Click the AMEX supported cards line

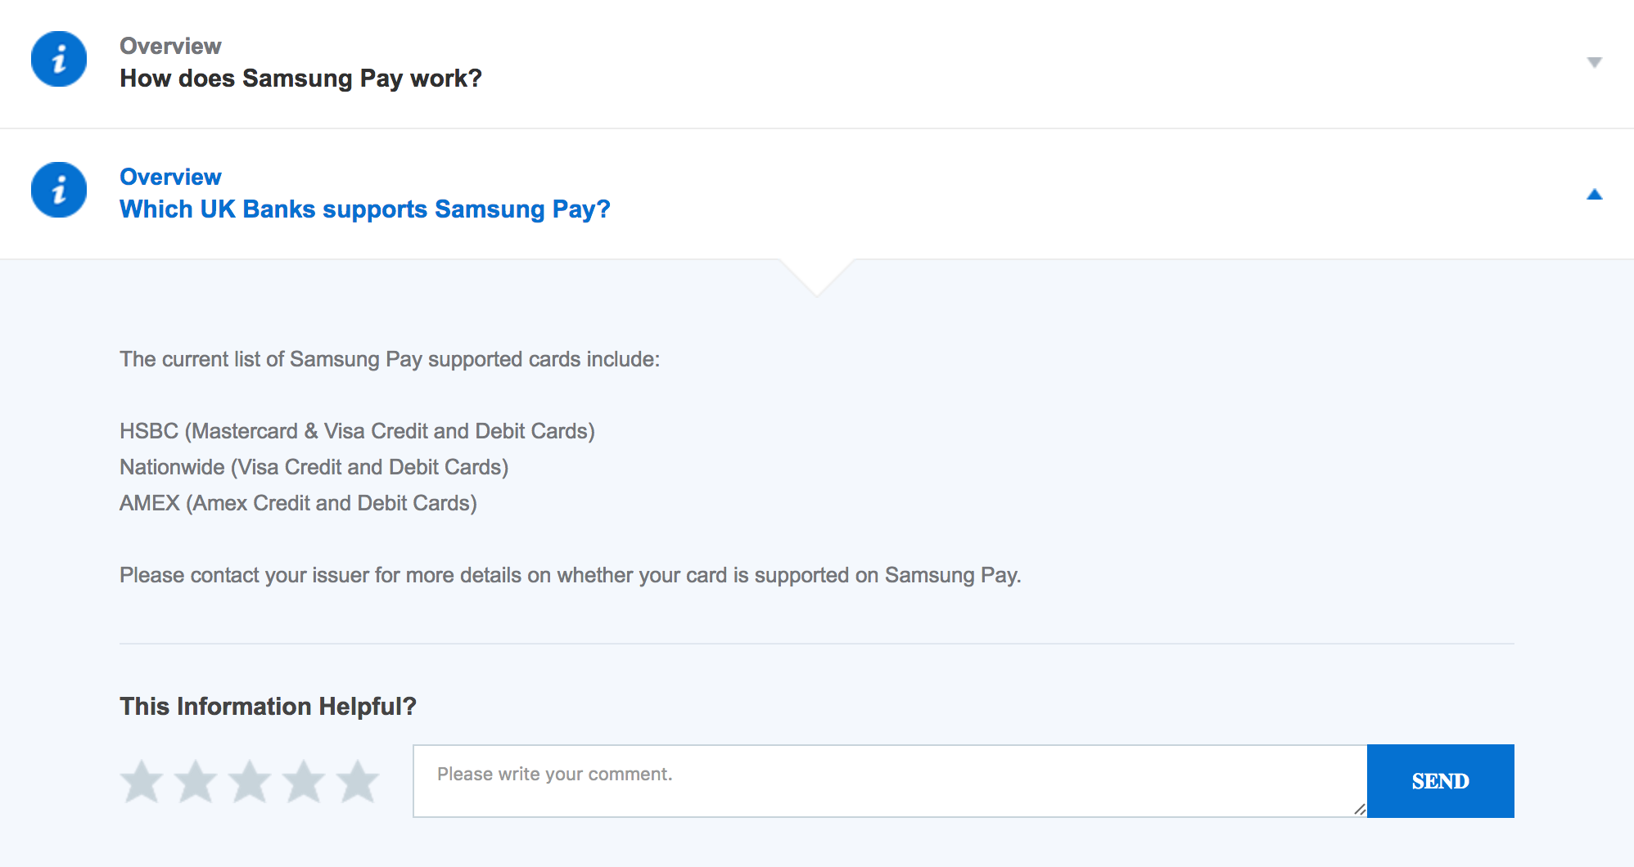tap(298, 503)
